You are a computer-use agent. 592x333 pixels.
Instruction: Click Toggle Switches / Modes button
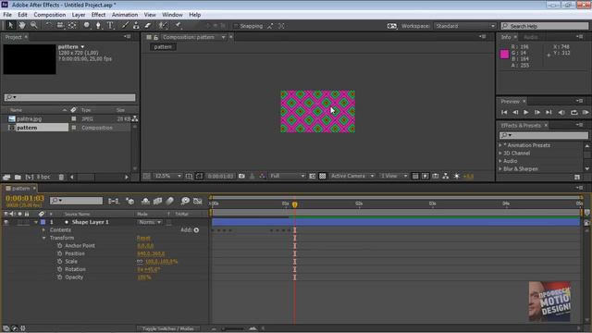[x=168, y=328]
